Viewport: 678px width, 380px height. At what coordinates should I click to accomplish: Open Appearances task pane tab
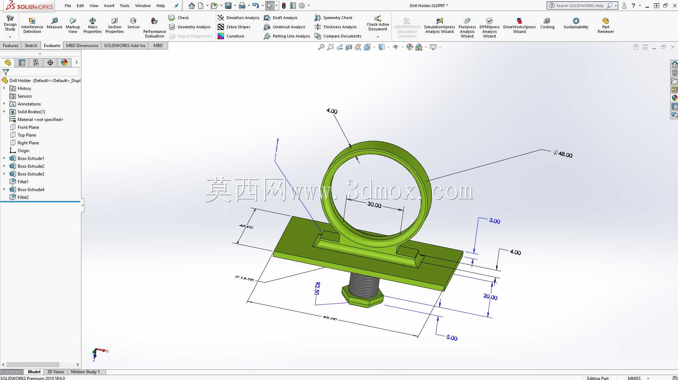pyautogui.click(x=674, y=98)
